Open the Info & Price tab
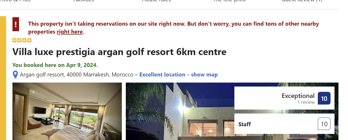348x140 pixels. pyautogui.click(x=15, y=1)
